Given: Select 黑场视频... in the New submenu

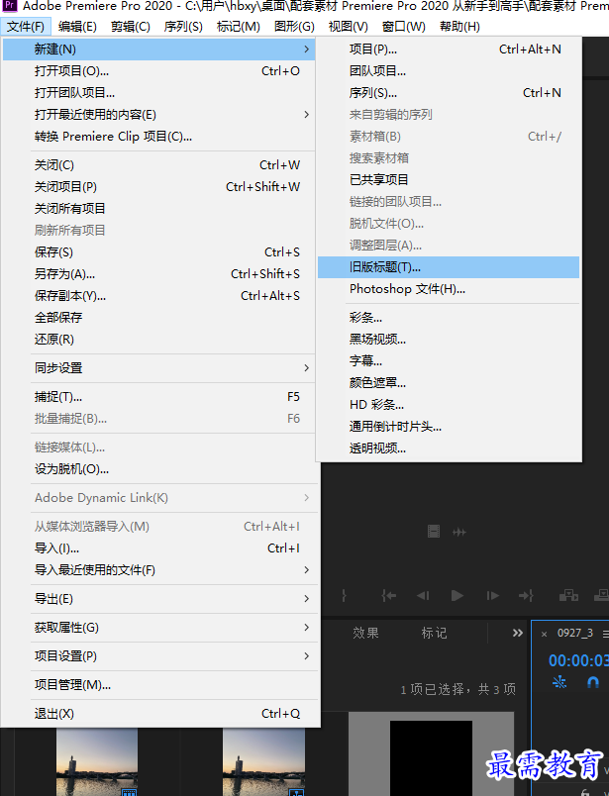Looking at the screenshot, I should pyautogui.click(x=449, y=340).
